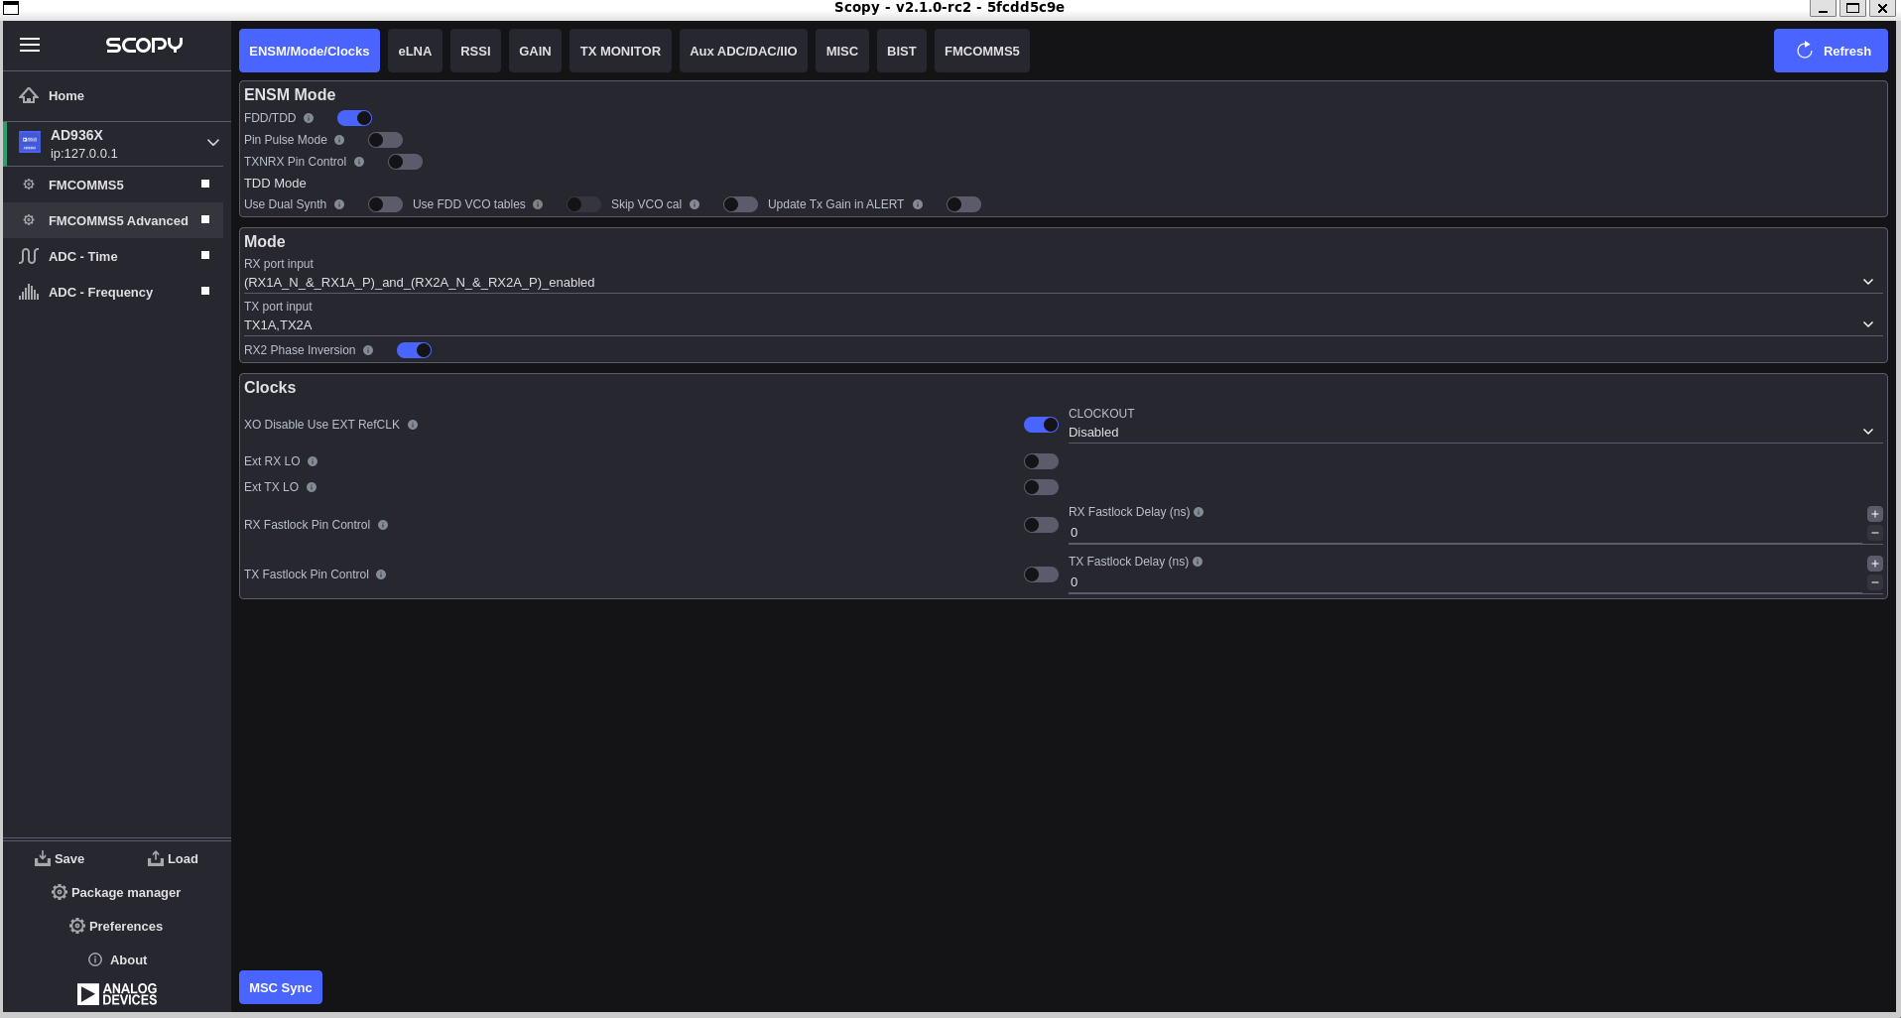Click the FMCOMMS5 Advanced gear icon
1901x1018 pixels.
[29, 220]
